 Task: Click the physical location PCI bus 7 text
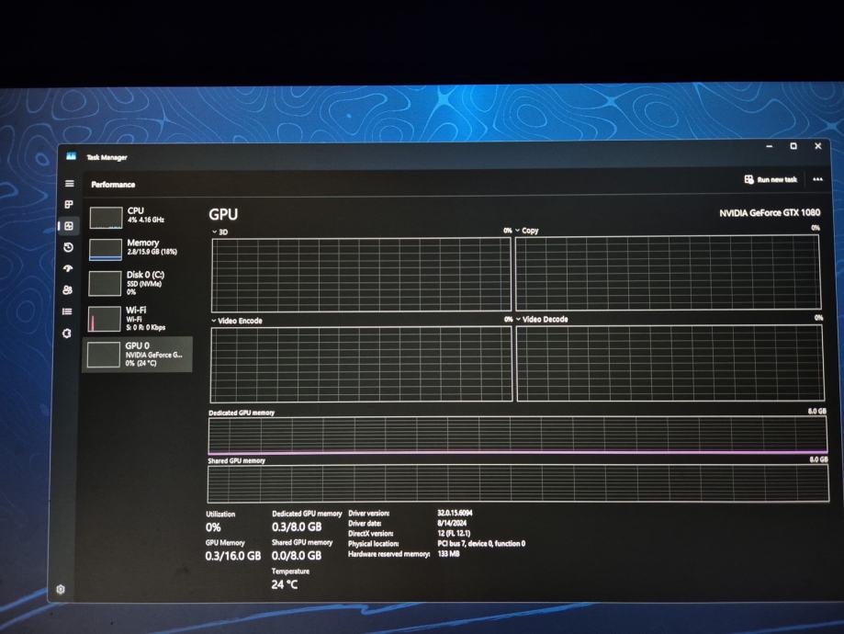click(x=481, y=544)
